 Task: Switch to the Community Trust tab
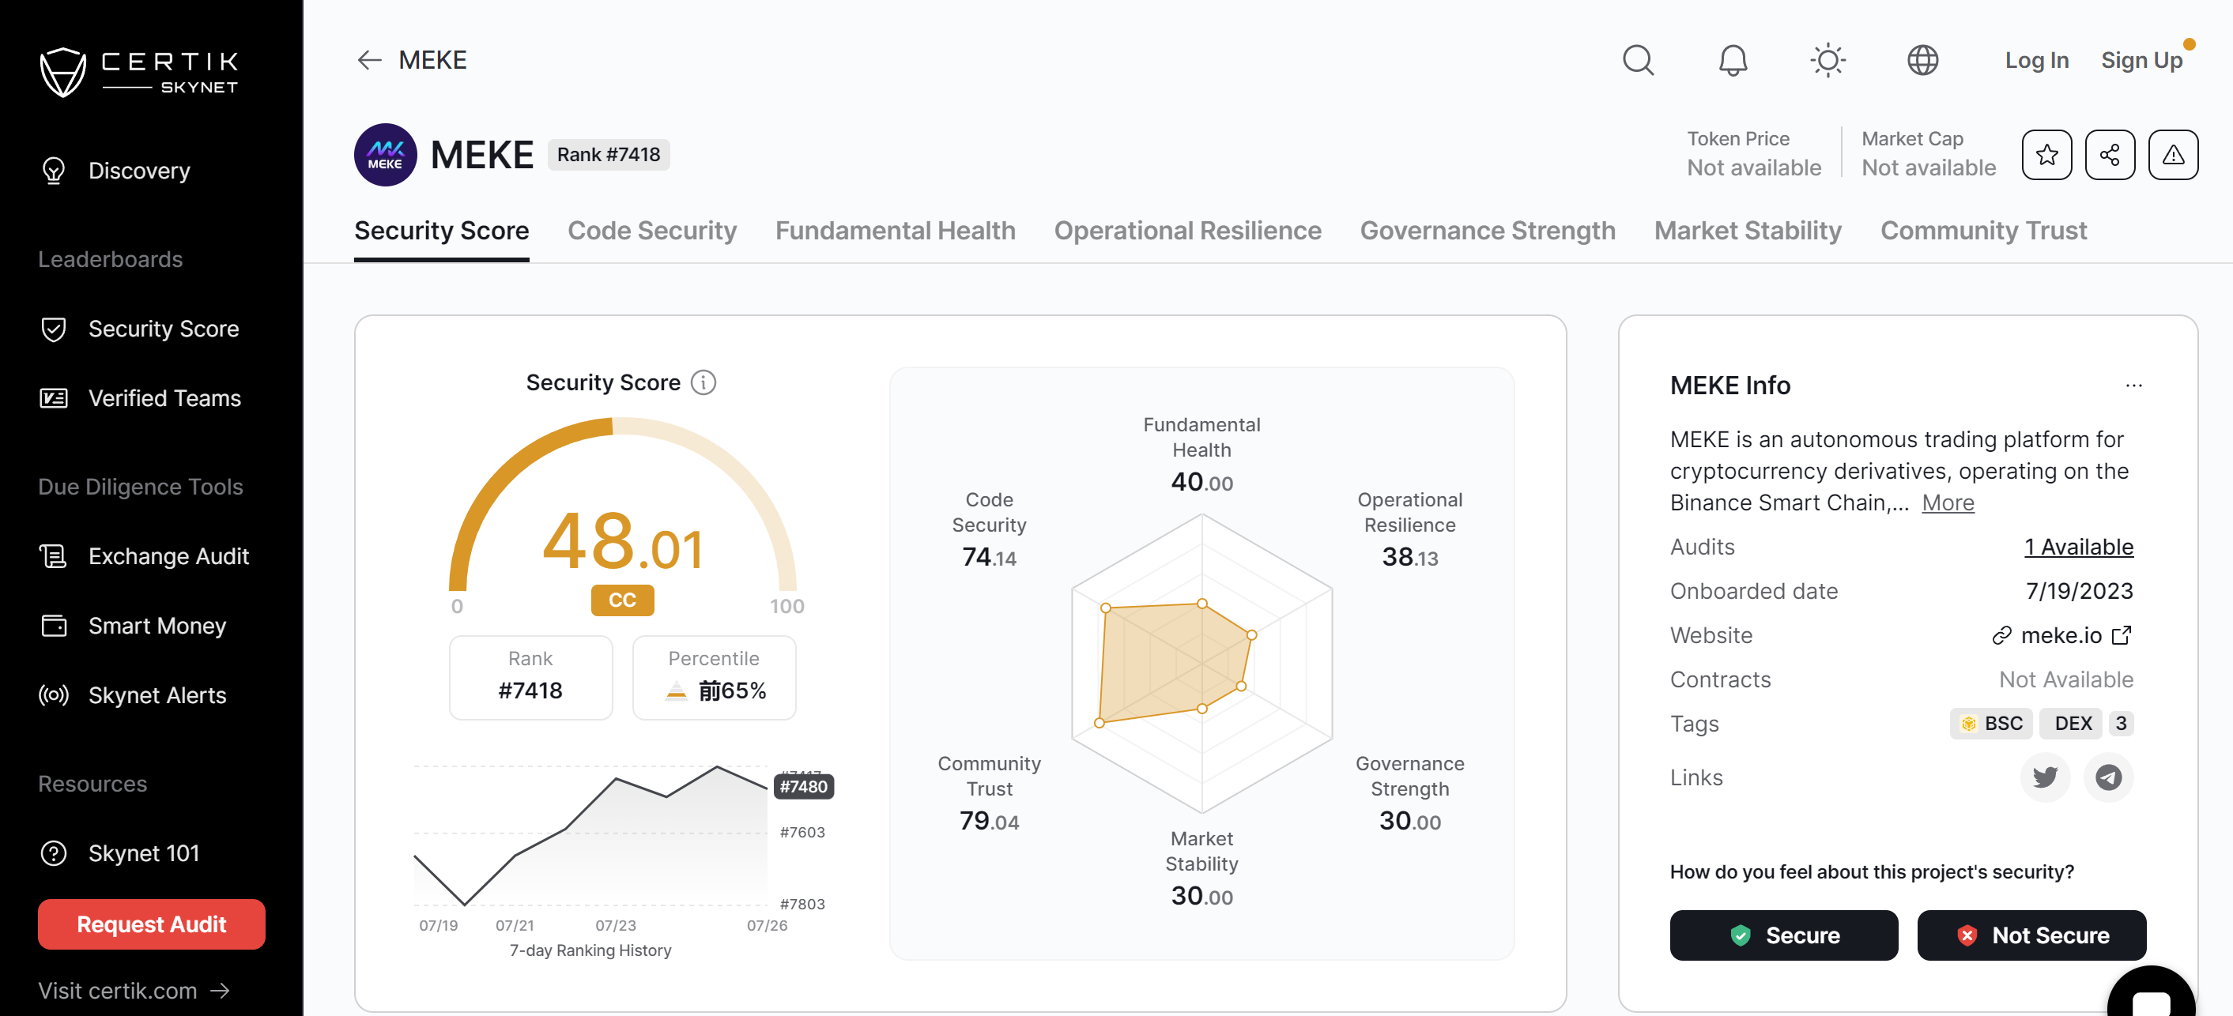pyautogui.click(x=1982, y=229)
